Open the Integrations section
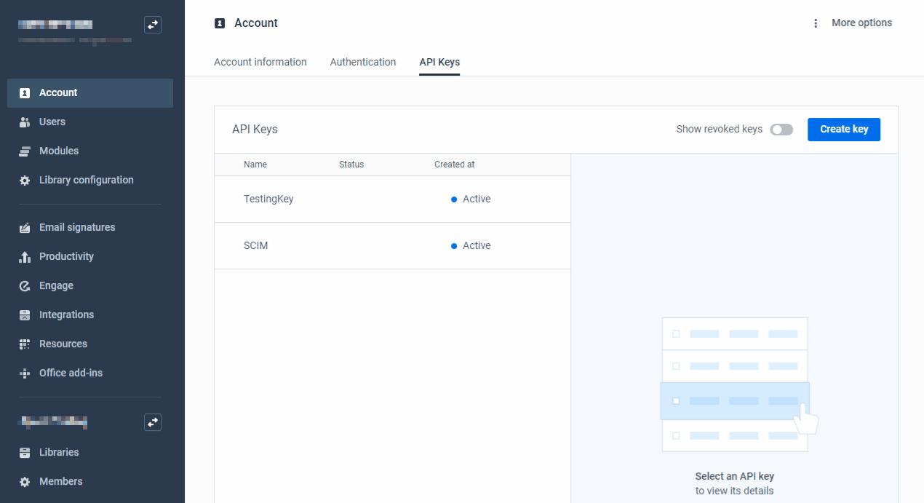 67,314
